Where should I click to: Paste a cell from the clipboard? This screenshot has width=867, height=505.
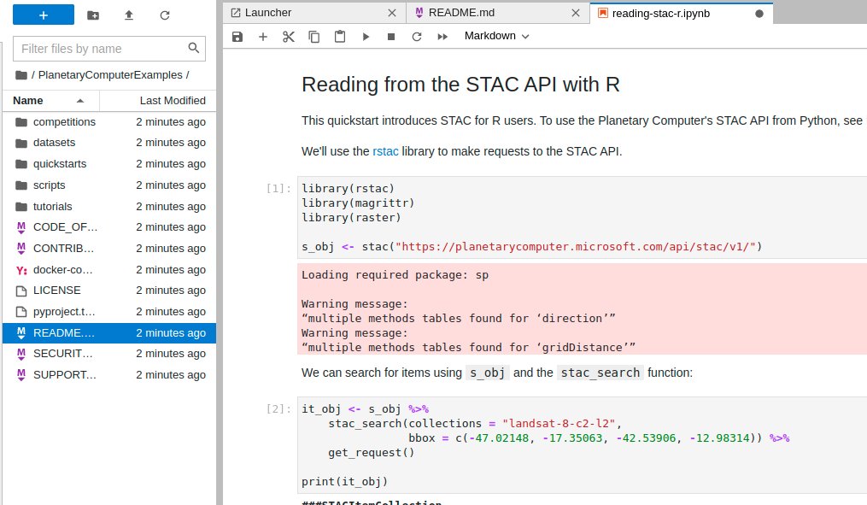(338, 36)
